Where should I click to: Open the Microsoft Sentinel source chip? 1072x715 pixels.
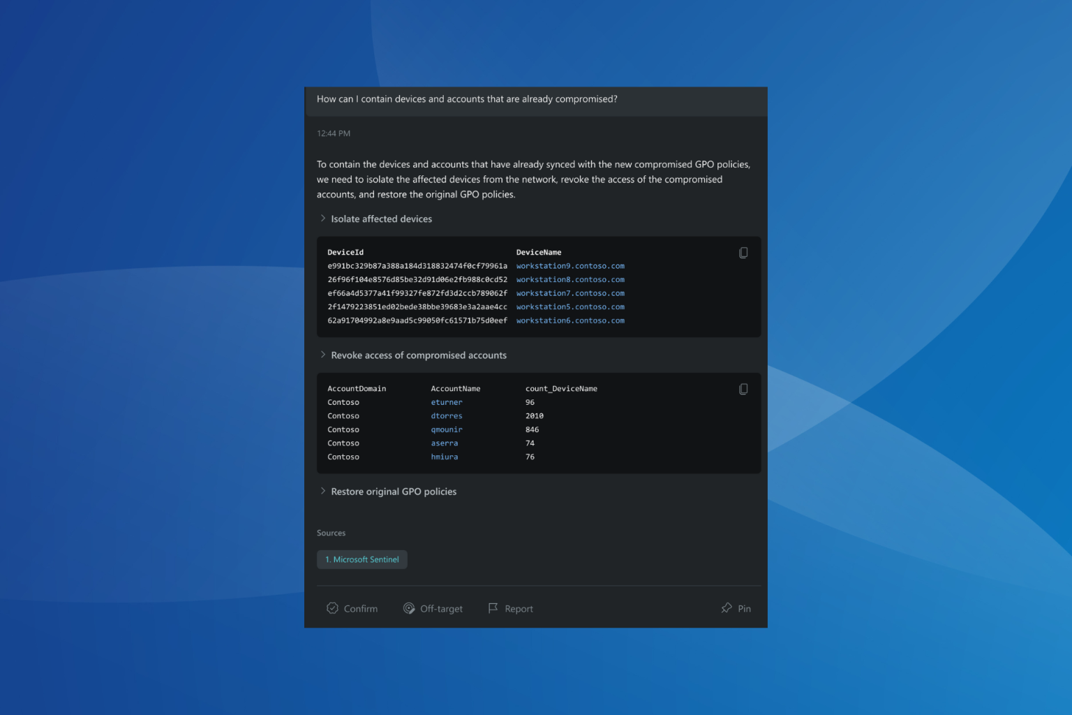pyautogui.click(x=362, y=559)
